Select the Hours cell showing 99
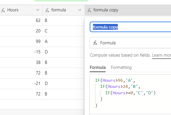 [21, 41]
